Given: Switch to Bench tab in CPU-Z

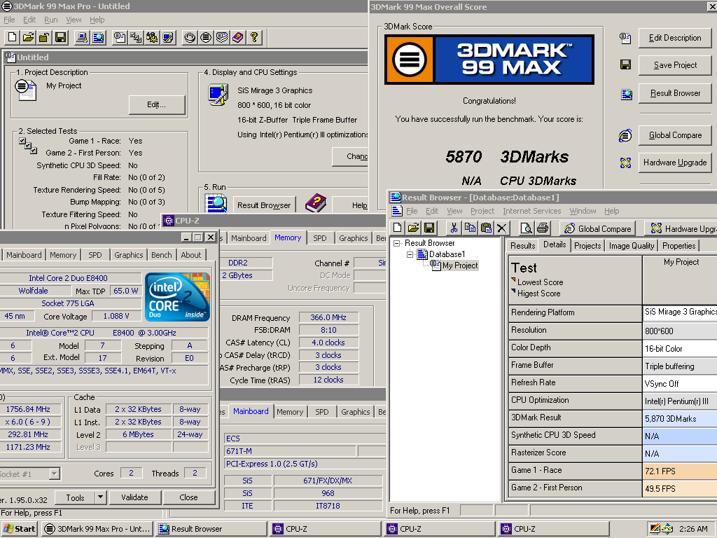Looking at the screenshot, I should point(162,255).
